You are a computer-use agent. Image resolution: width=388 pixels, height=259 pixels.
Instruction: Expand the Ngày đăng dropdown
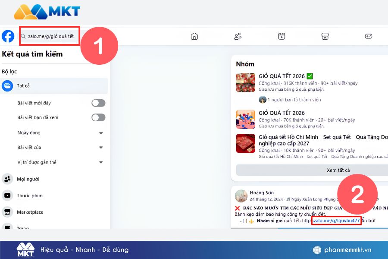[101, 133]
